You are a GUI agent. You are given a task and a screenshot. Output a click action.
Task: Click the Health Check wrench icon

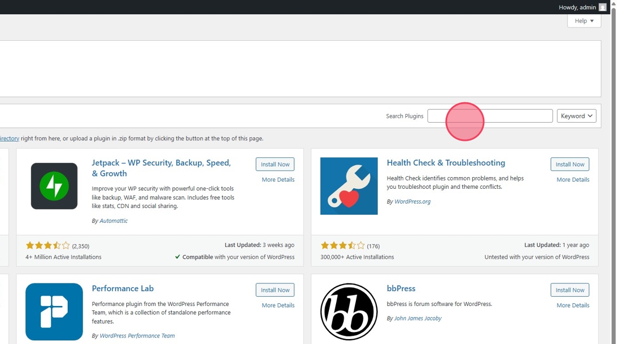[x=349, y=186]
